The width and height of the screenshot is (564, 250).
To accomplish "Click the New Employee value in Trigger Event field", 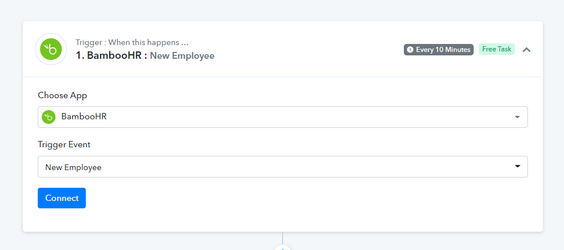I will coord(73,167).
